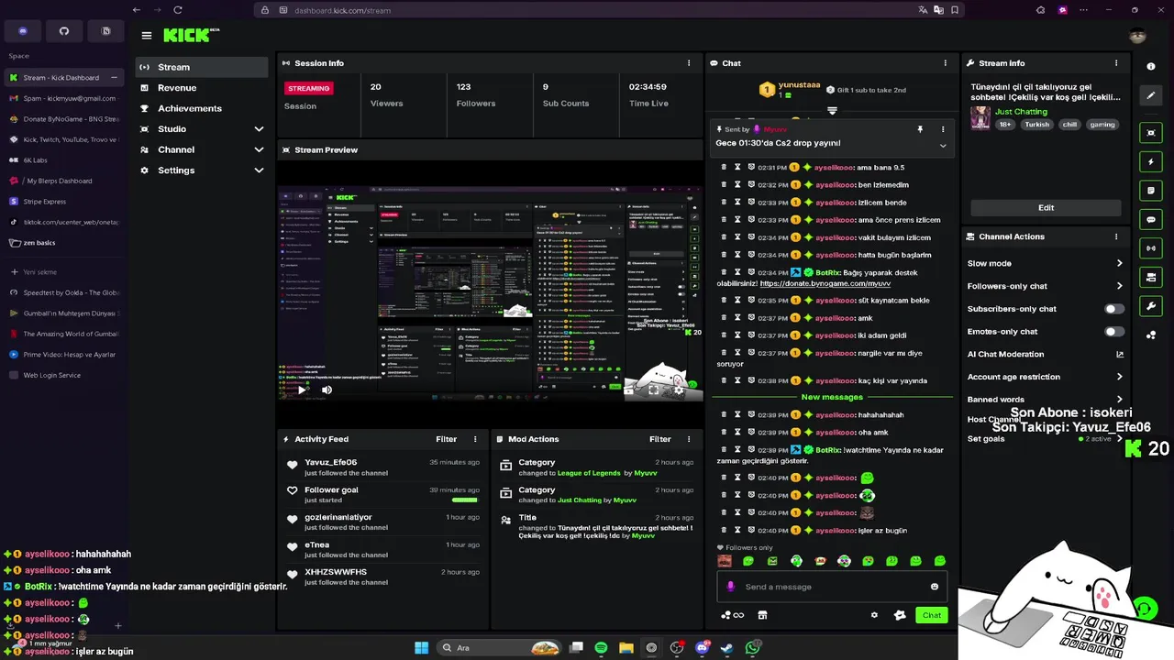Open Revenue in sidebar

[202, 88]
